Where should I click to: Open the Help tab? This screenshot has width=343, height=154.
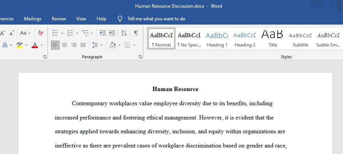pyautogui.click(x=101, y=19)
